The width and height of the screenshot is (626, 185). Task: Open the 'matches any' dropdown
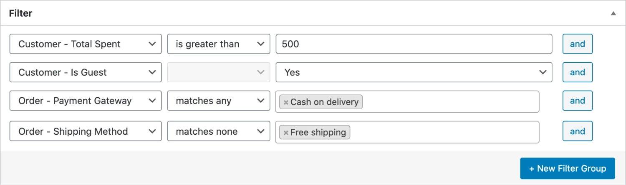point(218,101)
